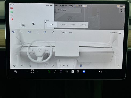131x98 pixels.
Task: Tap the map compass orientation button
Action: pos(121,10)
